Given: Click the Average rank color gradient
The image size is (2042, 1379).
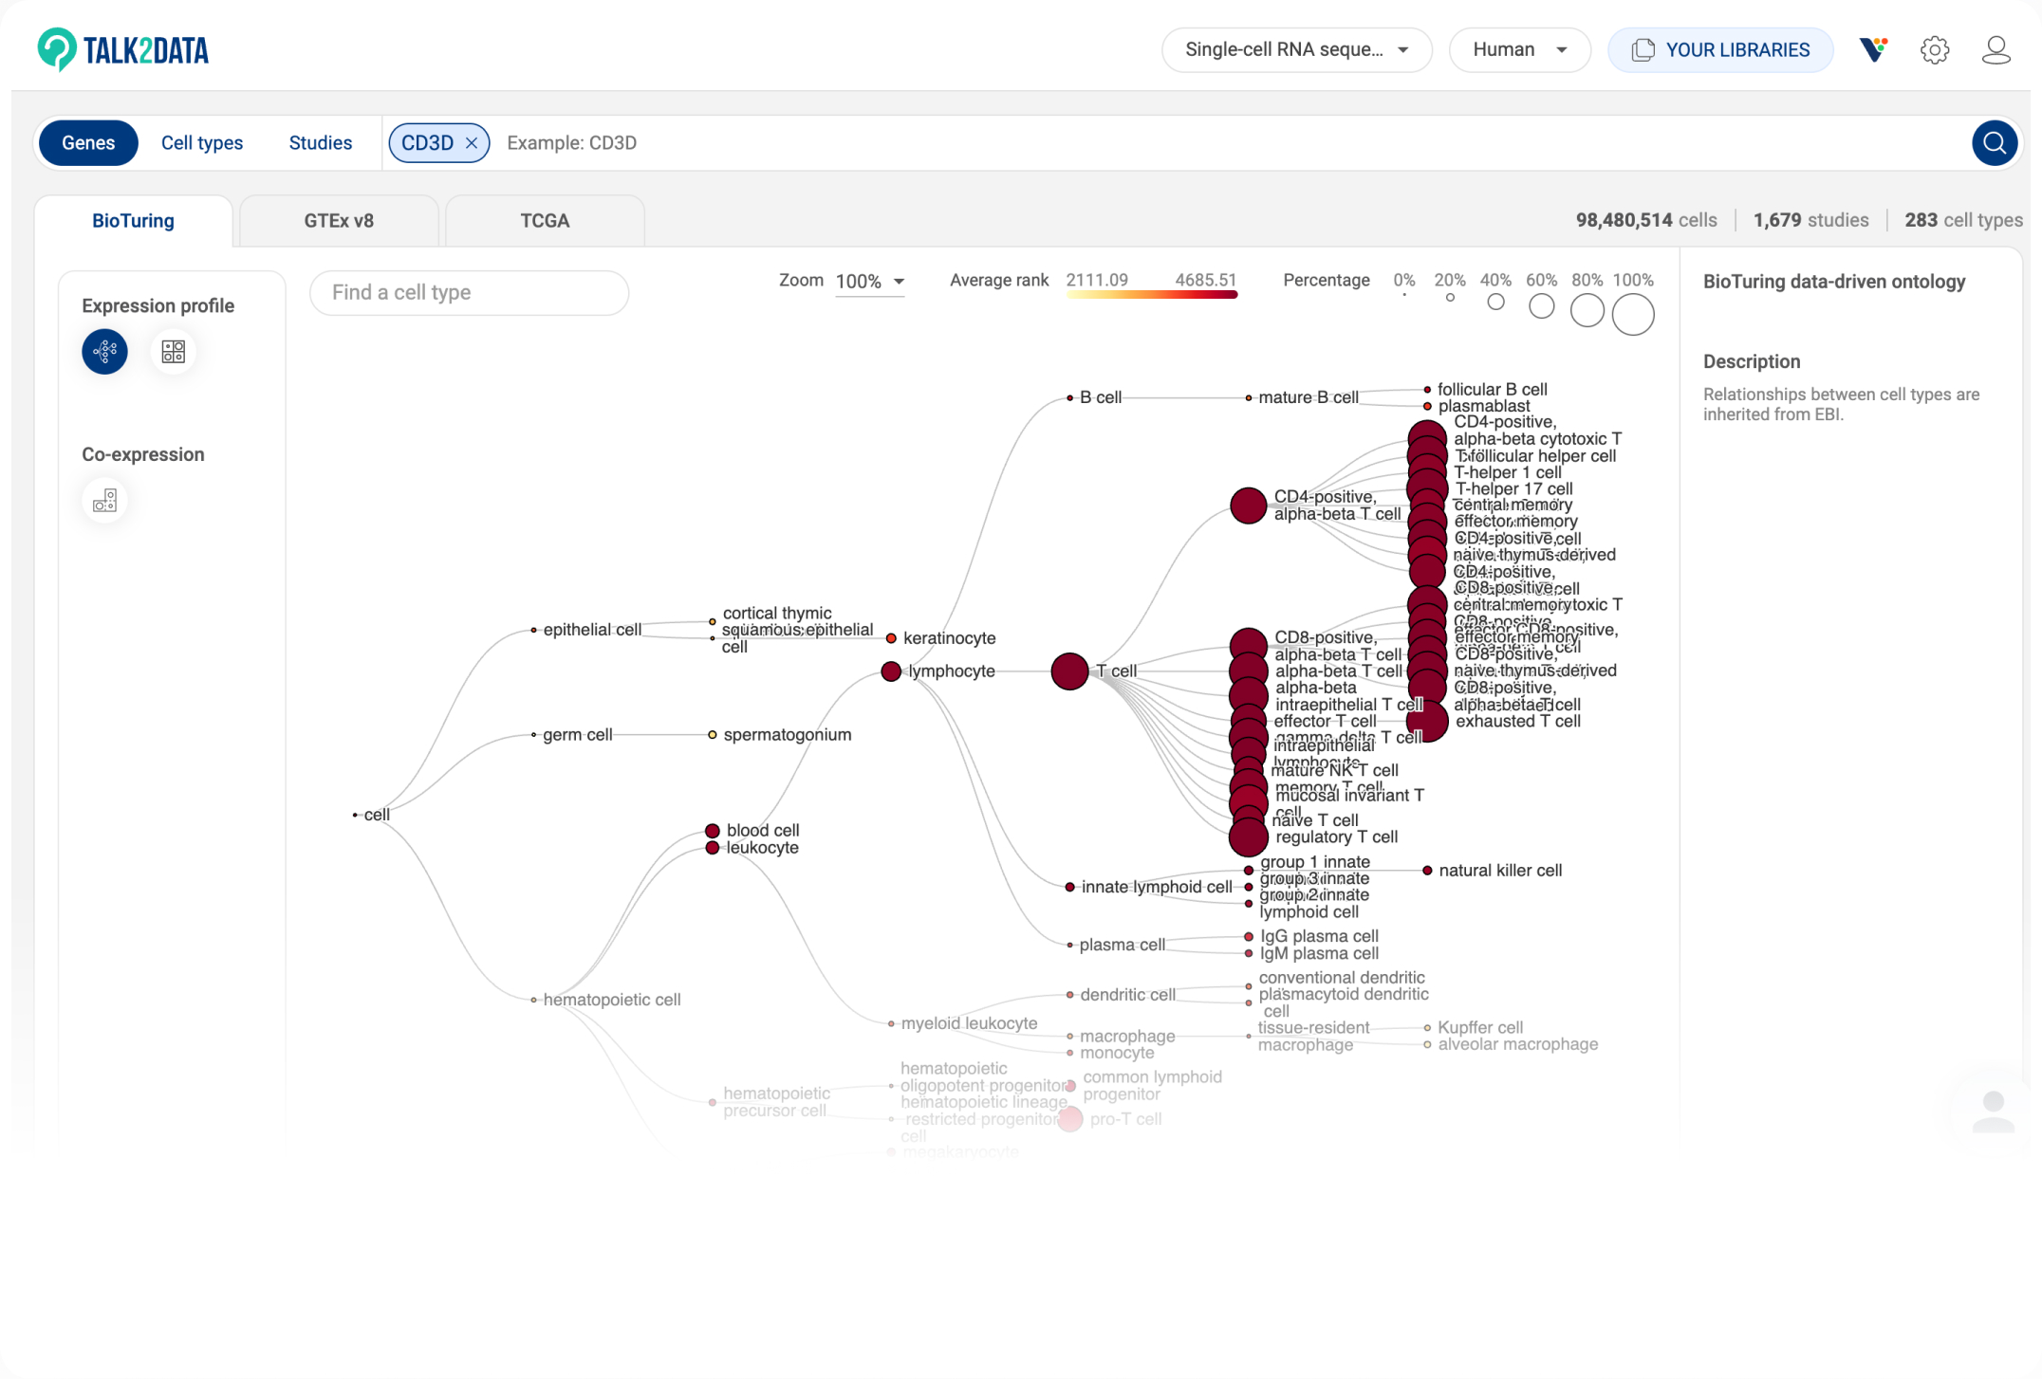Looking at the screenshot, I should (x=1151, y=295).
